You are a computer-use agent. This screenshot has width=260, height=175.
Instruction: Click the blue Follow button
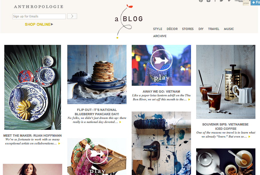pos(255,3)
